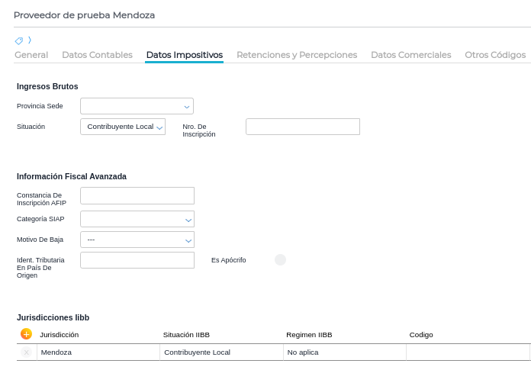This screenshot has height=370, width=531.
Task: Open the Datos Contables tab
Action: click(97, 55)
